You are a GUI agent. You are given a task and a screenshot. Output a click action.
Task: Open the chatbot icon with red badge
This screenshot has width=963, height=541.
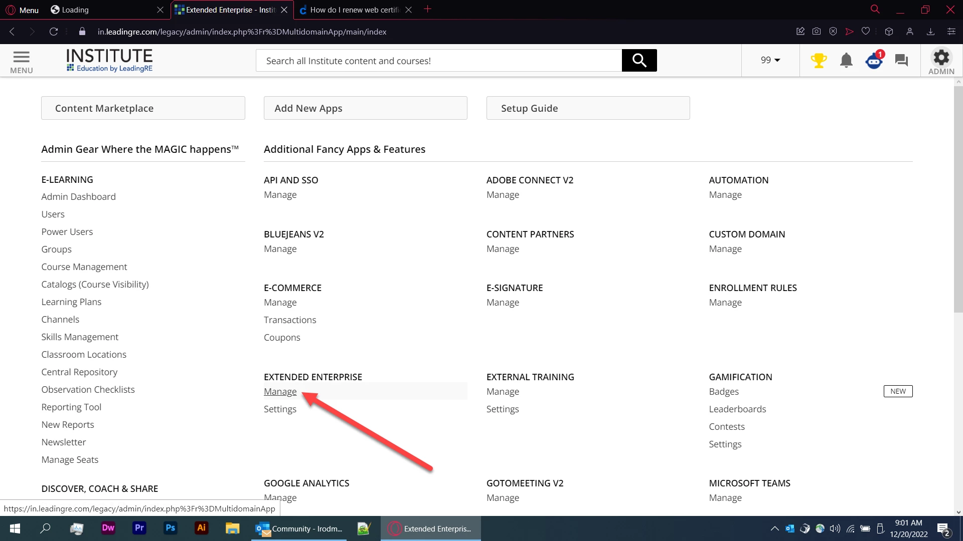click(874, 61)
